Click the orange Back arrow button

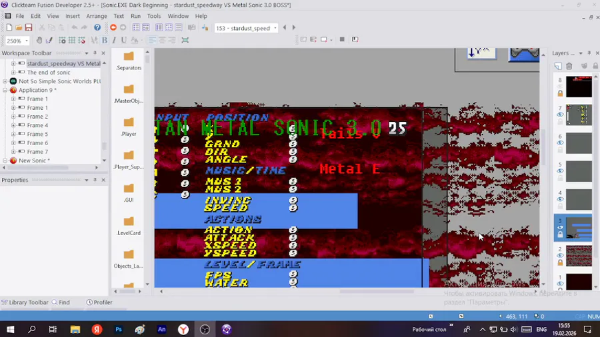[x=113, y=27]
